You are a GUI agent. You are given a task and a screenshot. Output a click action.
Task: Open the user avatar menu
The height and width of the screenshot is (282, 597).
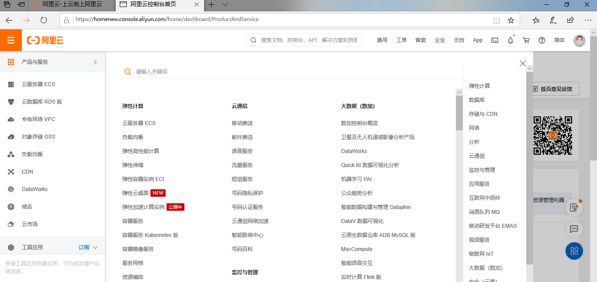580,40
